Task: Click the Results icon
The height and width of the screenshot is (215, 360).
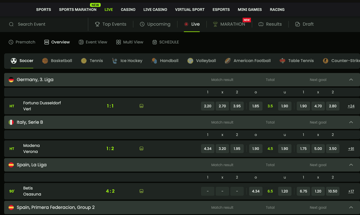Action: (261, 24)
